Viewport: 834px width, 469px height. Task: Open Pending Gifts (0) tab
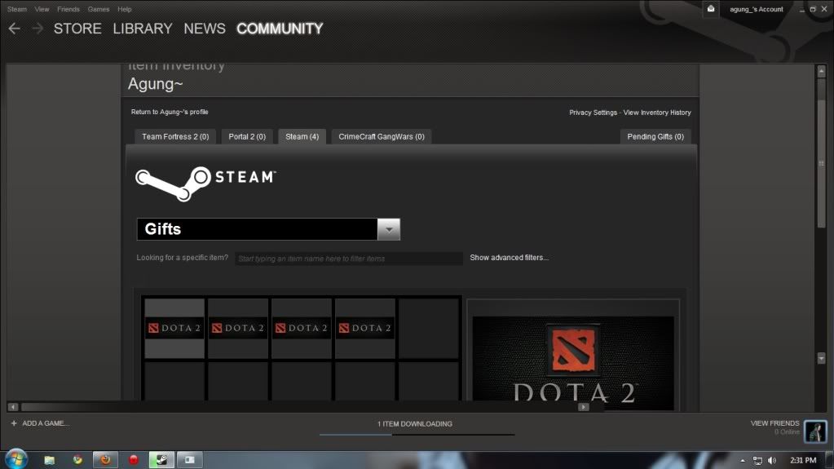(x=655, y=137)
